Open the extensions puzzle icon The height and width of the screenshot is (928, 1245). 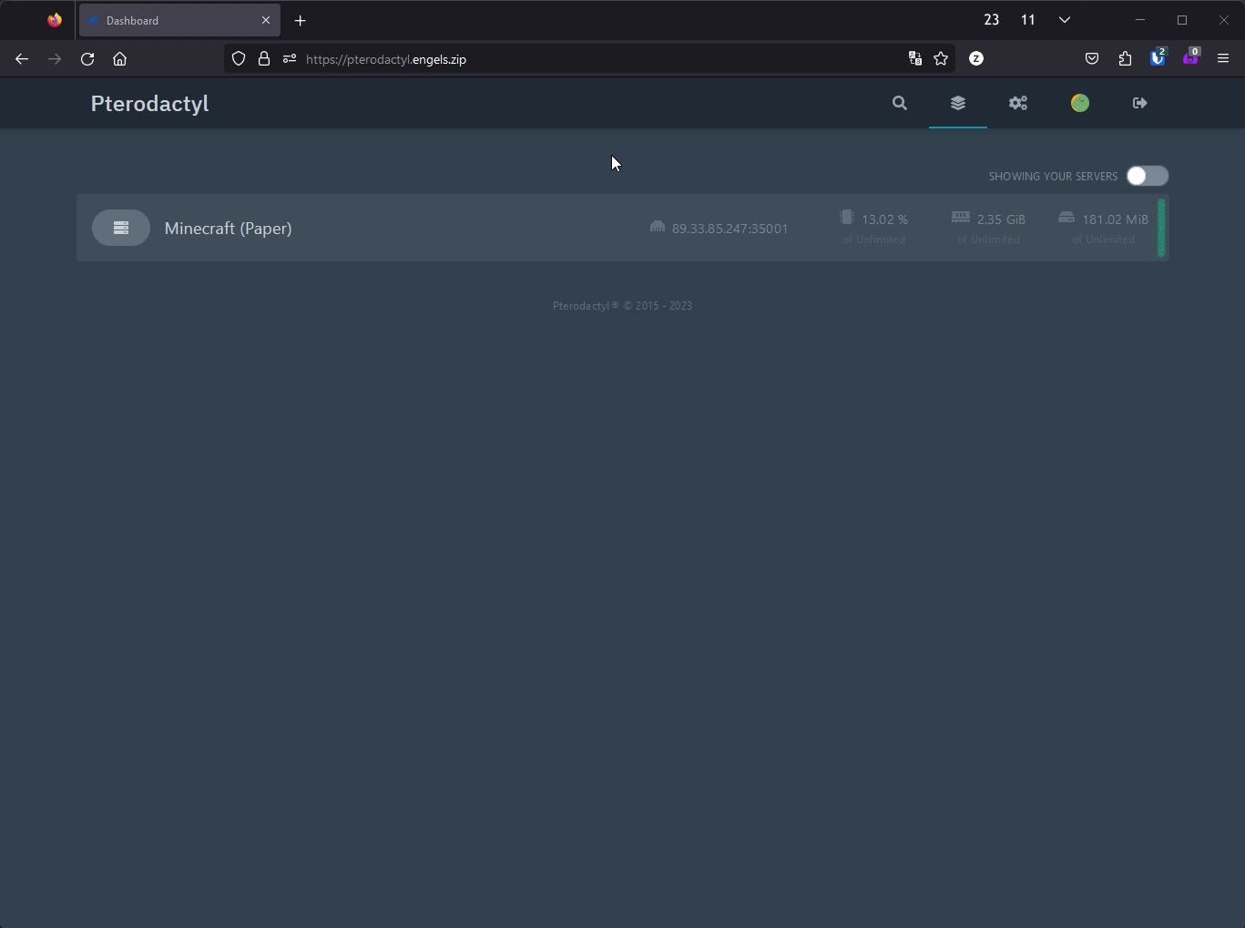click(x=1125, y=59)
